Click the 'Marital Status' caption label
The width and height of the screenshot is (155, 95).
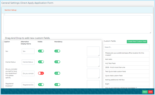pos(11,62)
